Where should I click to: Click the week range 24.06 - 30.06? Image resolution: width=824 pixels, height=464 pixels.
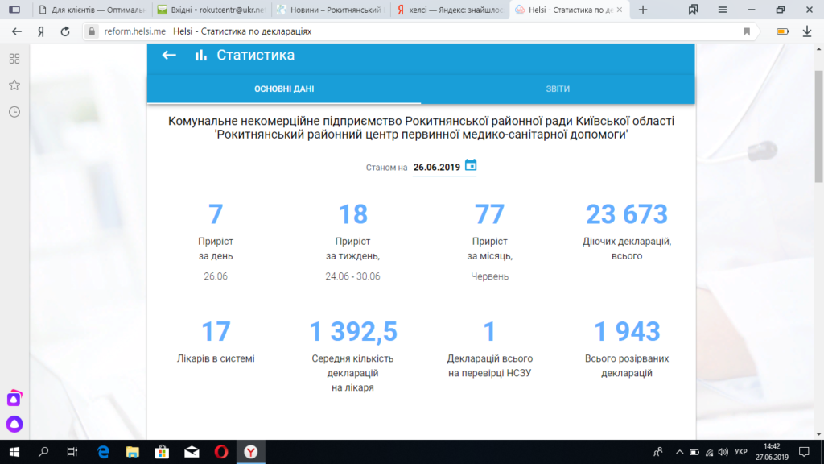pos(352,276)
